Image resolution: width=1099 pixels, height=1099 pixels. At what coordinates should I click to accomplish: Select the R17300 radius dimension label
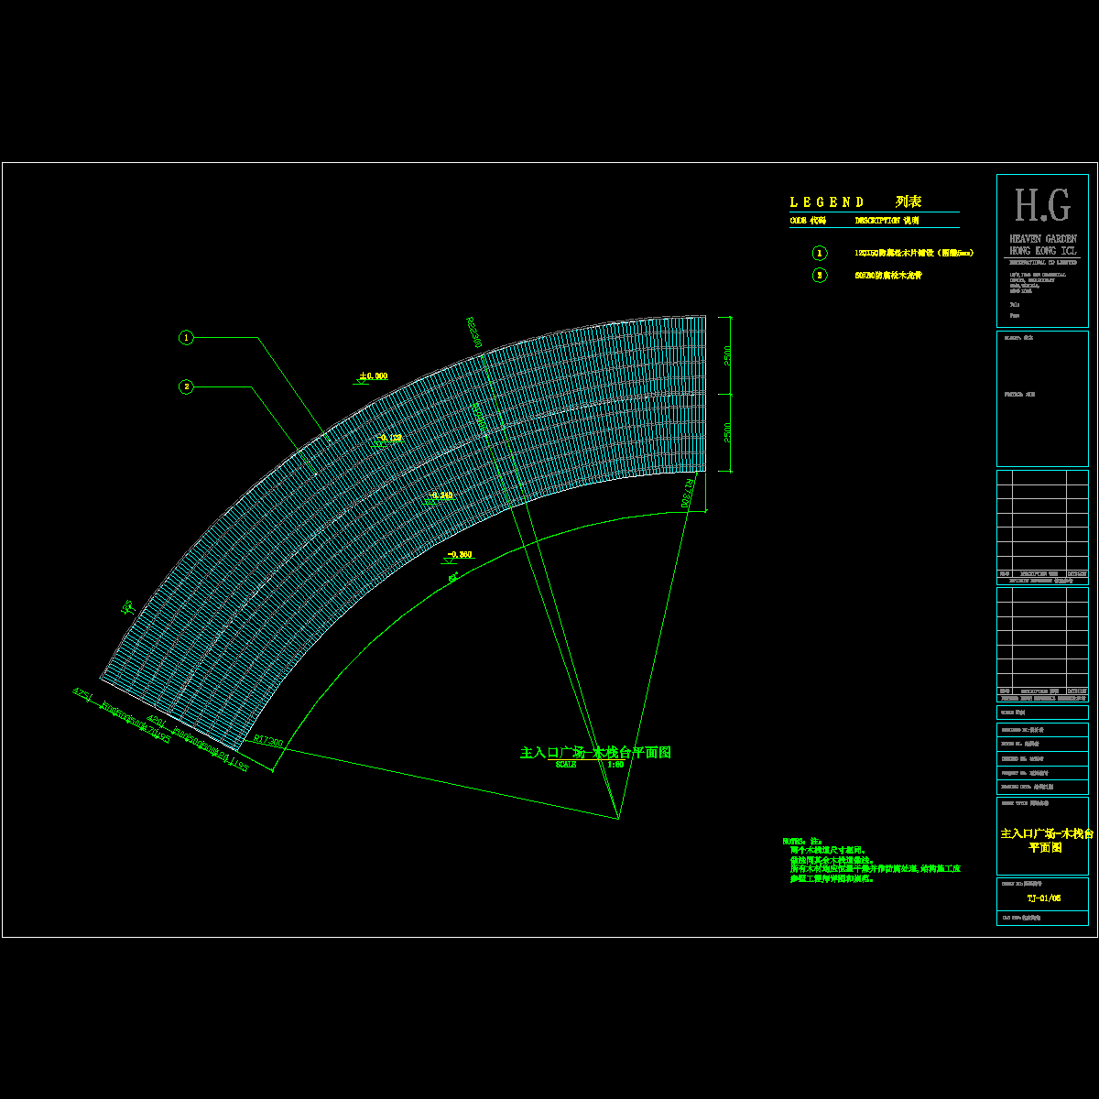tap(267, 741)
